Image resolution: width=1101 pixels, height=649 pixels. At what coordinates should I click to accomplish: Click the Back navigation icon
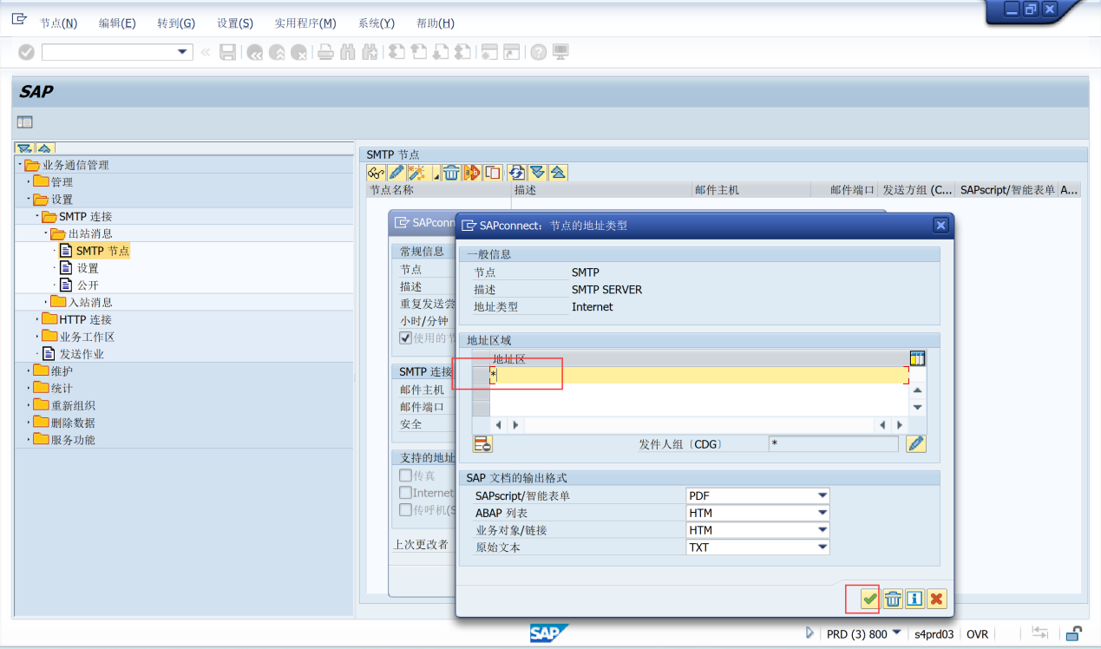pos(255,52)
